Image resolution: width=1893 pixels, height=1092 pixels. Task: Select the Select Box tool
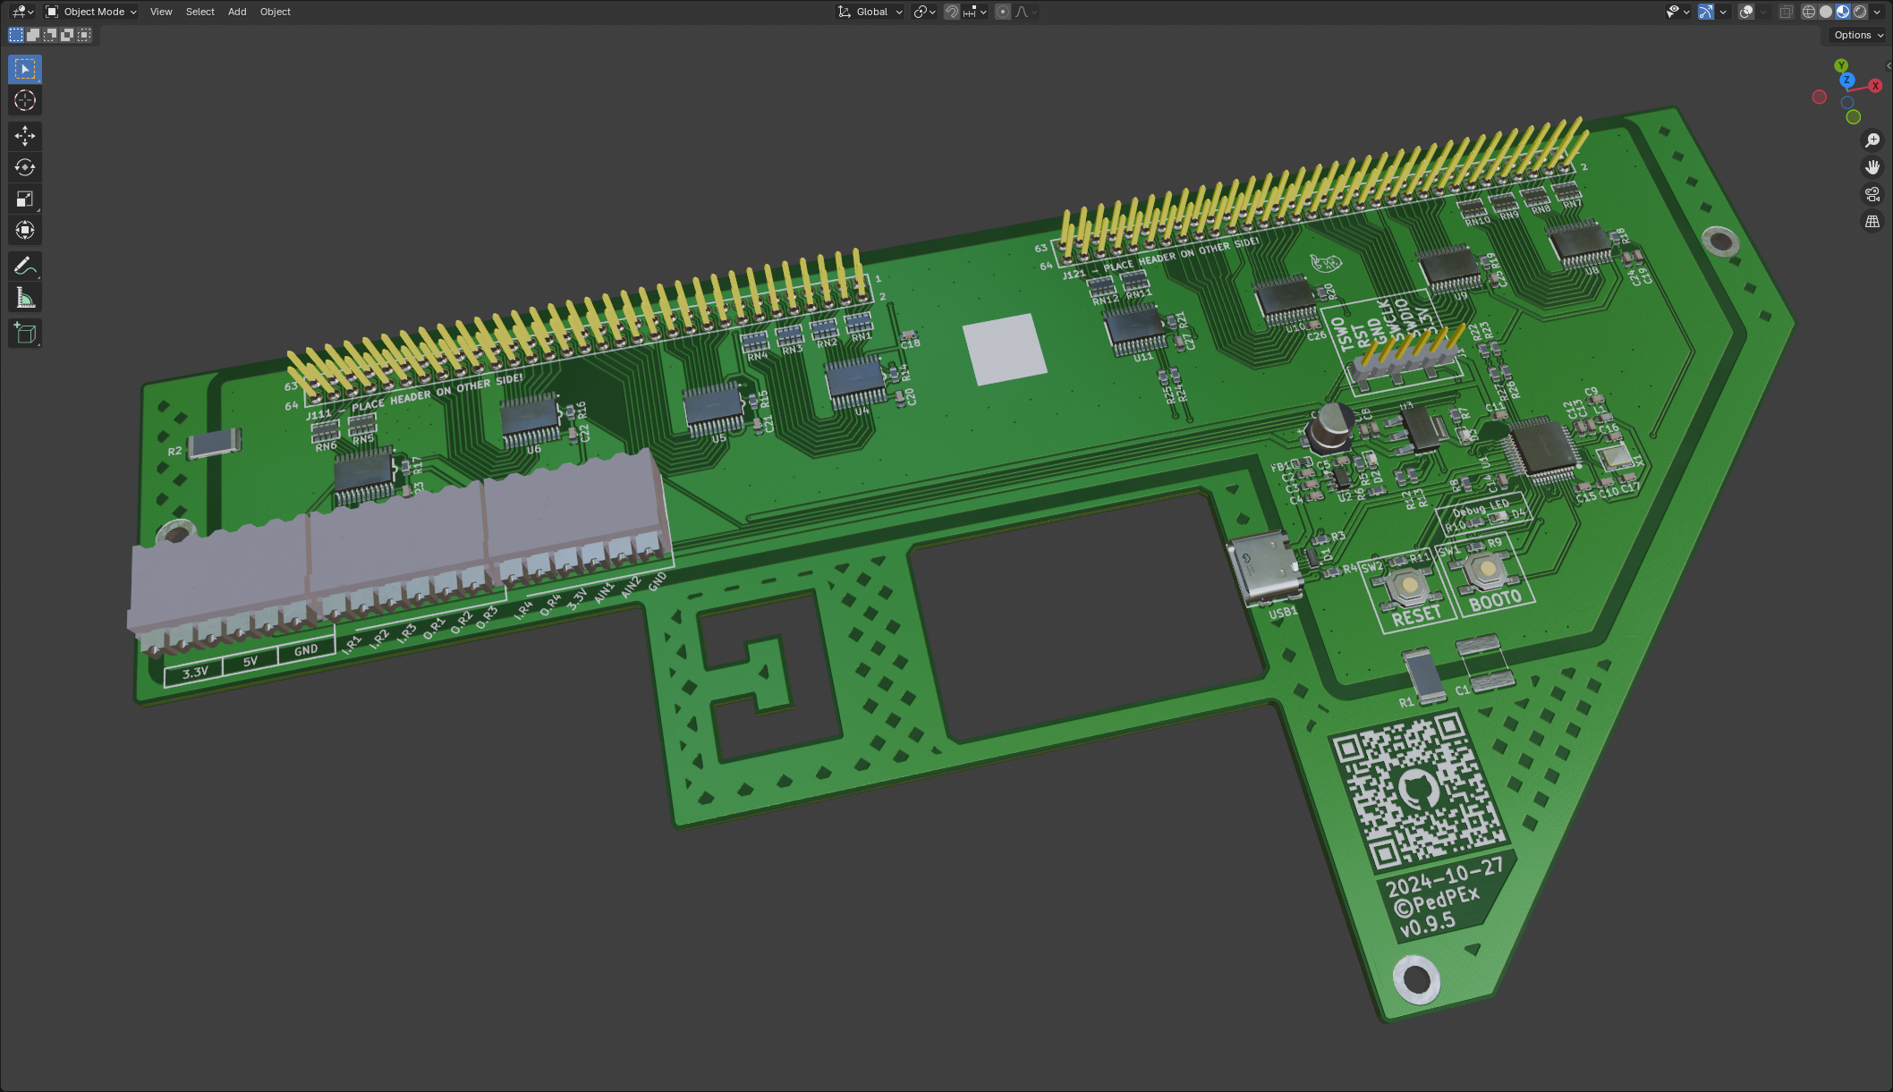25,69
